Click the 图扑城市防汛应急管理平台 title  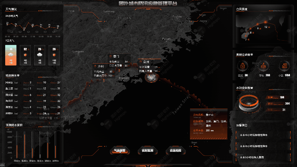pos(148,3)
